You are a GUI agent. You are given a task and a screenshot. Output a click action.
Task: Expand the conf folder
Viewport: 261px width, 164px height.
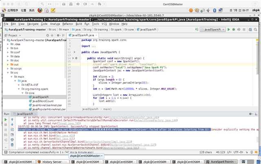[8, 52]
